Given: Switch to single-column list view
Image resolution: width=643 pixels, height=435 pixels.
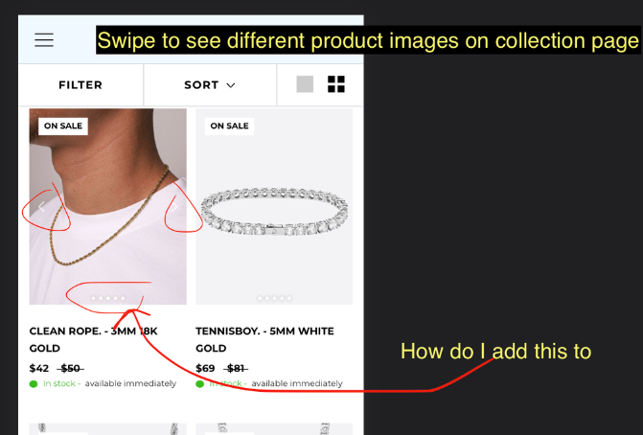Looking at the screenshot, I should [305, 84].
